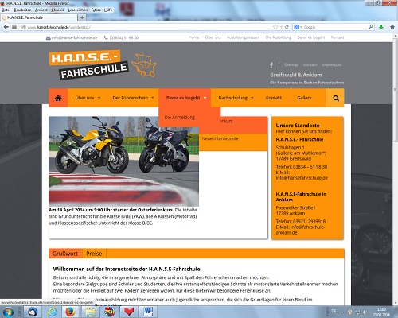Click the envelope icon beside email address
Viewport: 398px width, 318px height.
coord(49,38)
